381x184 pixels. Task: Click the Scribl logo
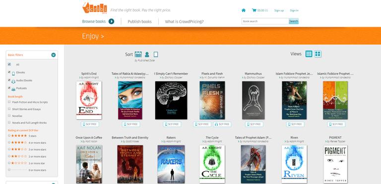click(x=95, y=8)
